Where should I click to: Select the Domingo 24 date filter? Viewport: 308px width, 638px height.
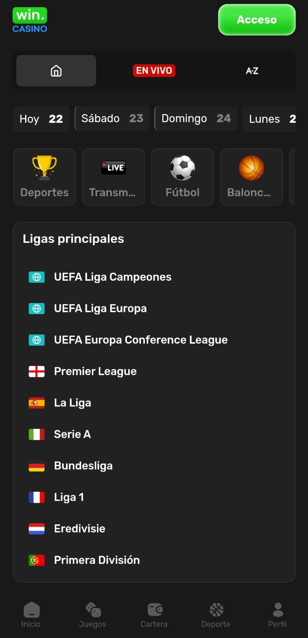[196, 118]
